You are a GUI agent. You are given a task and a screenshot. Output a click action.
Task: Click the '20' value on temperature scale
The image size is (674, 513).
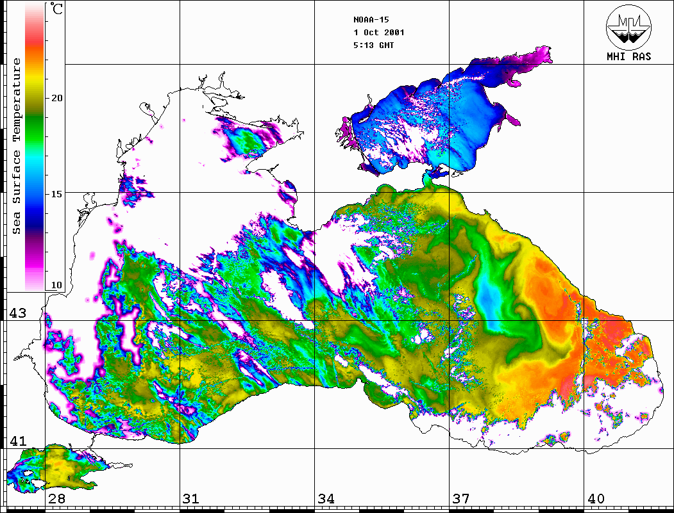pos(56,98)
